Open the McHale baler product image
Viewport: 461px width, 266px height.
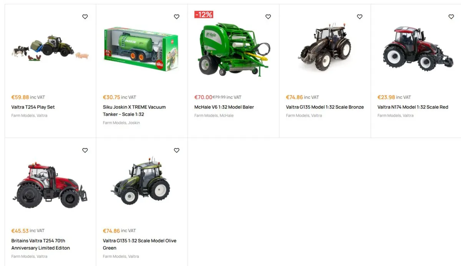[234, 49]
